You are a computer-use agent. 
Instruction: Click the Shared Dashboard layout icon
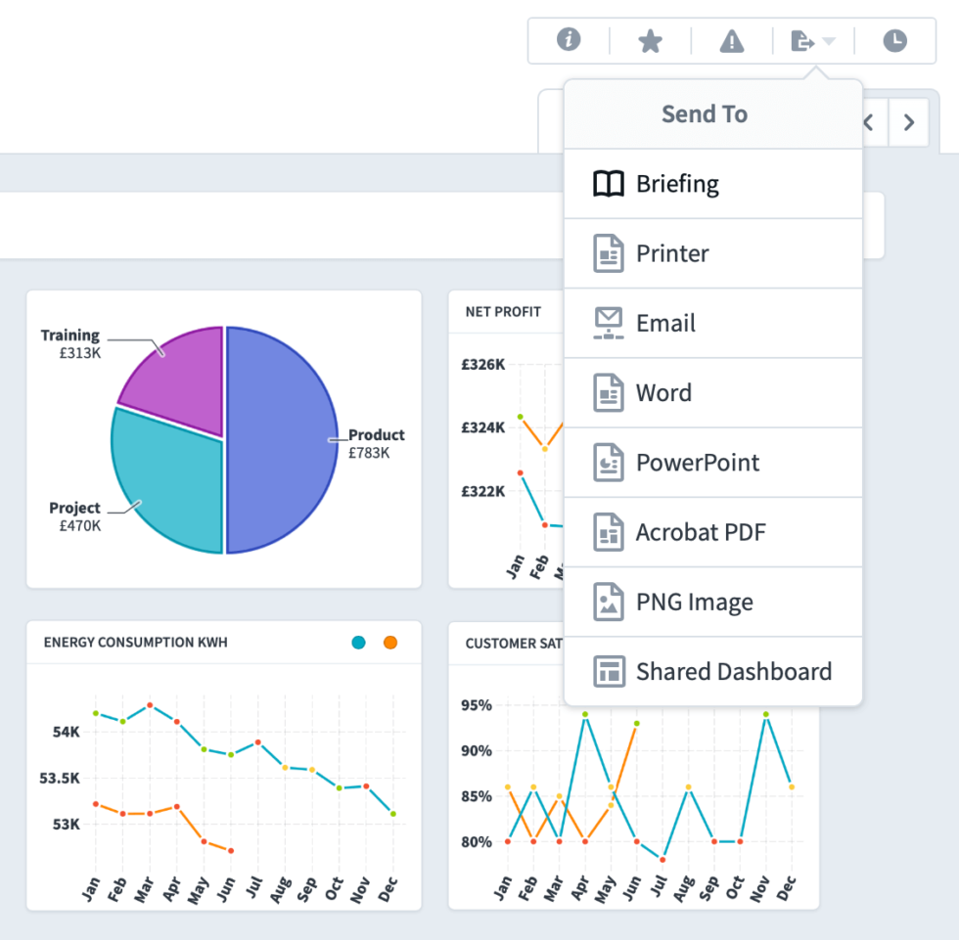click(608, 671)
